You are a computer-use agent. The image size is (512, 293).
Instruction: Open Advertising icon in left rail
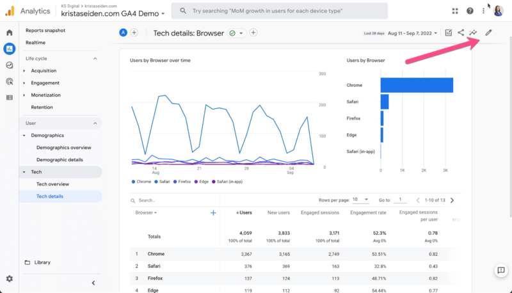coord(9,81)
